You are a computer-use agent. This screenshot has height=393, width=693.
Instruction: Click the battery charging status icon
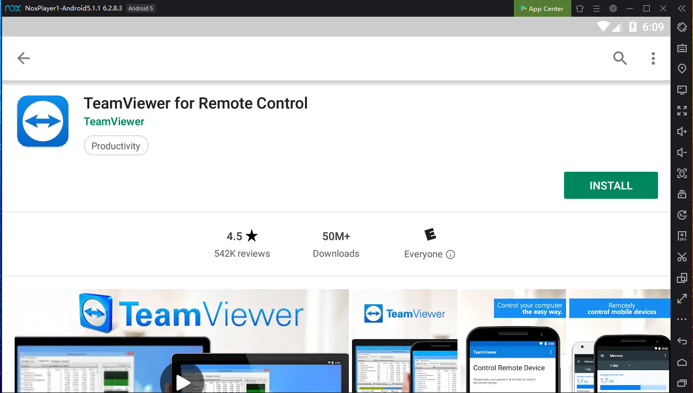632,27
